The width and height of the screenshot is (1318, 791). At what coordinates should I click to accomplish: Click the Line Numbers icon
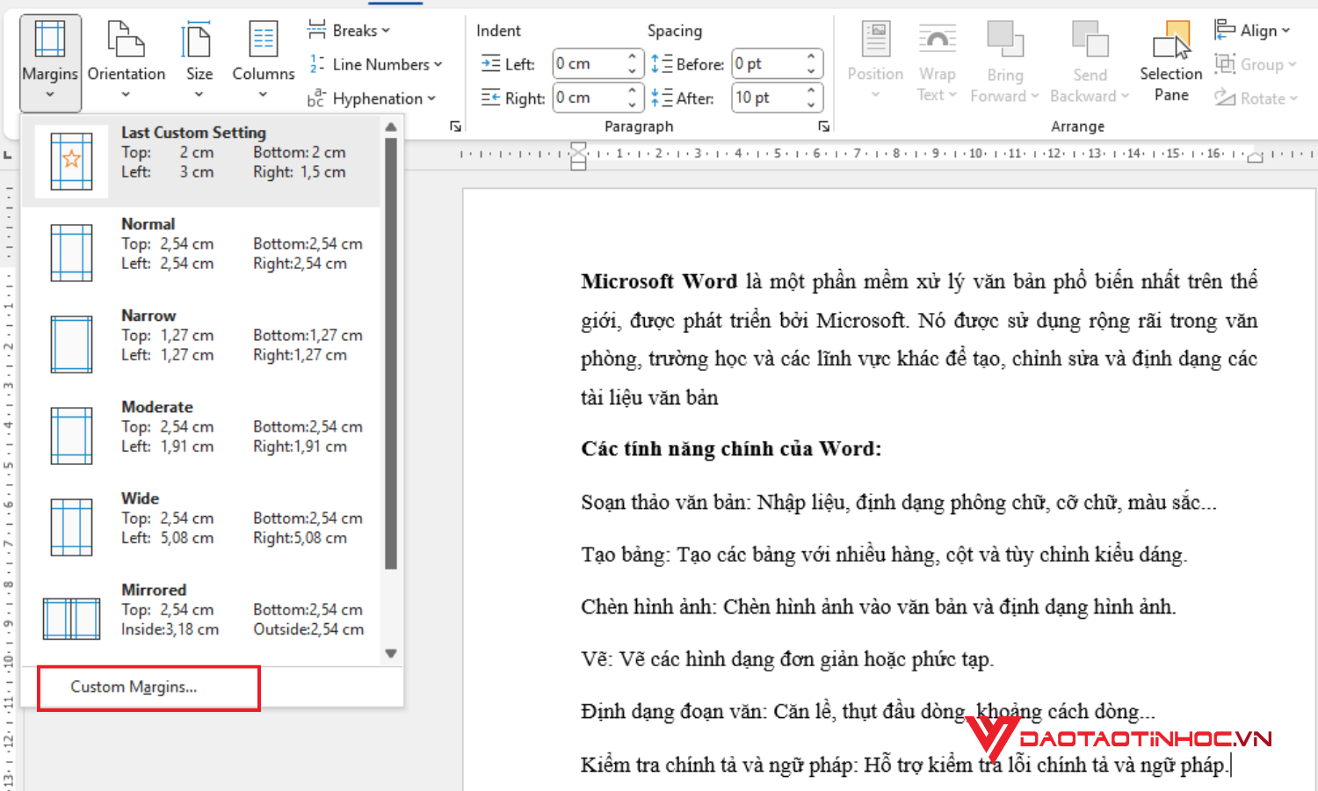tap(316, 64)
